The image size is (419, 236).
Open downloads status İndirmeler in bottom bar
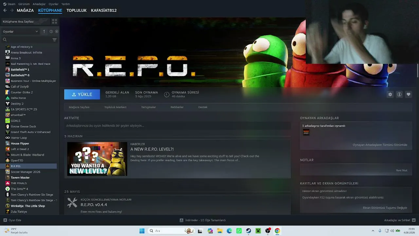(x=203, y=220)
